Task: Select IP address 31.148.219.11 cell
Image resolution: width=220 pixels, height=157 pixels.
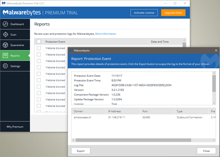Action: (116, 117)
